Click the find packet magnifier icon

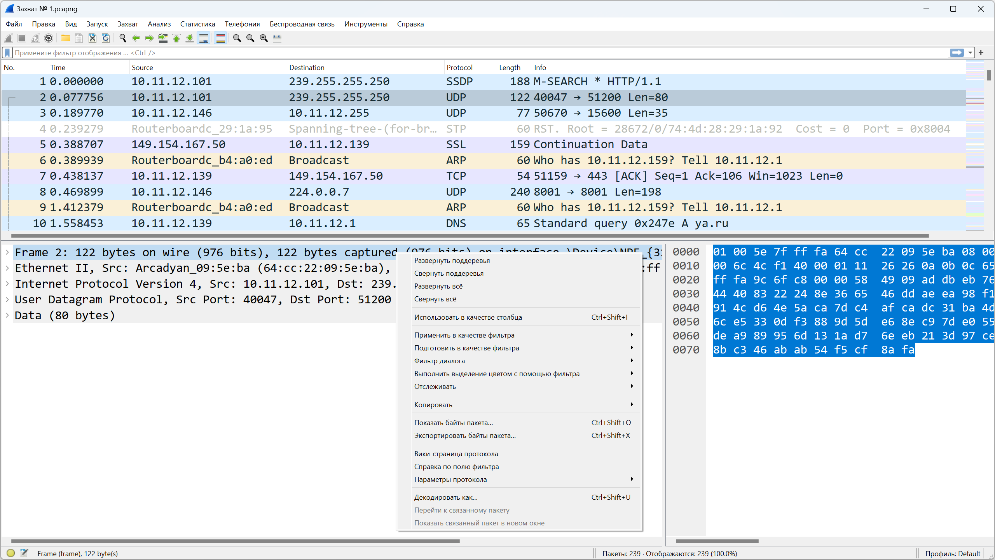[x=123, y=38]
